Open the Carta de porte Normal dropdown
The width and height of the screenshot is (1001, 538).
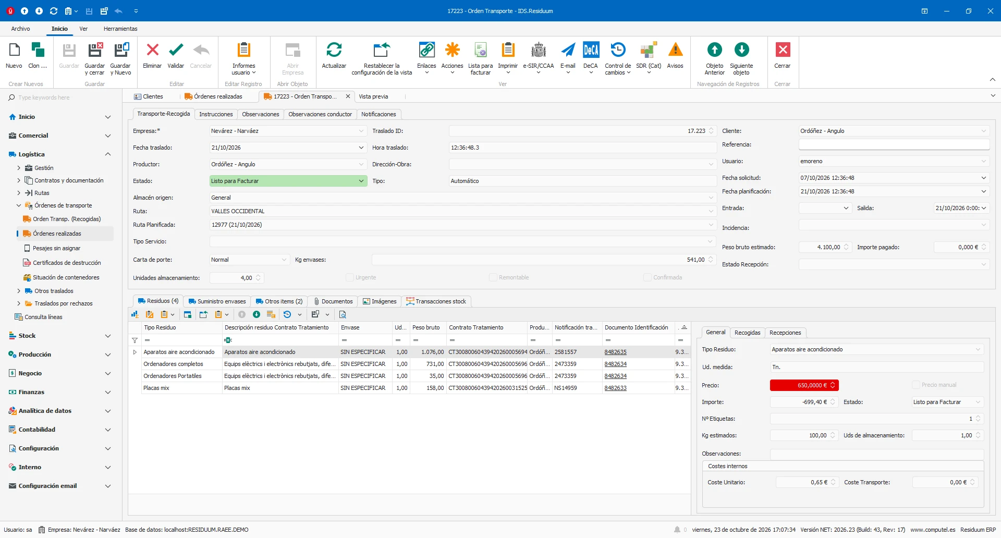(x=249, y=260)
